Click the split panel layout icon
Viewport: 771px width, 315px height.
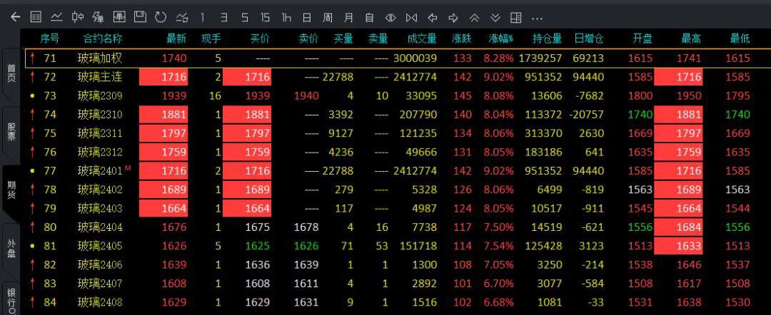[515, 16]
